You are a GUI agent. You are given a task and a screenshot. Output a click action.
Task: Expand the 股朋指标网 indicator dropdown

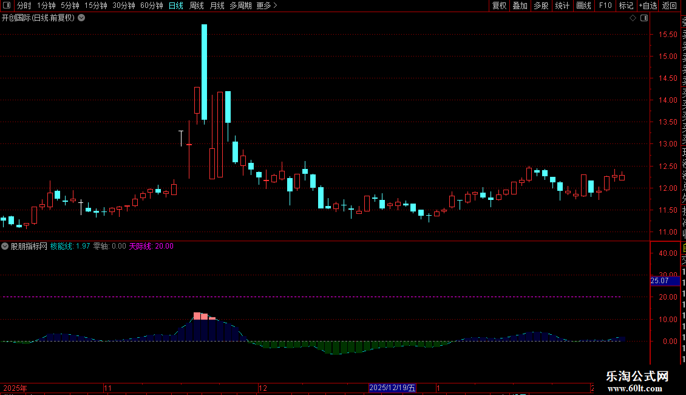pyautogui.click(x=5, y=246)
